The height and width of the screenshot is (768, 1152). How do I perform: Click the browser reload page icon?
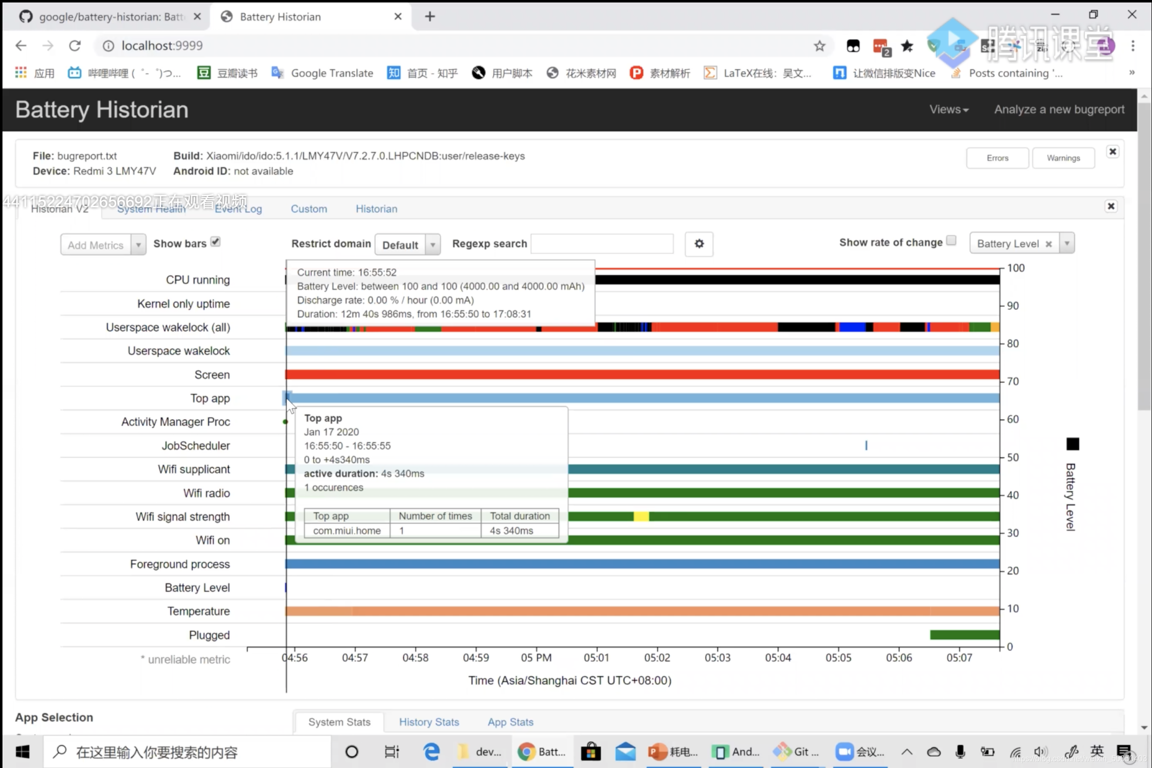(x=75, y=46)
